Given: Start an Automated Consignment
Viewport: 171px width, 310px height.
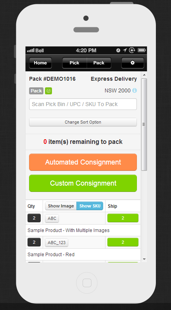Looking at the screenshot, I should (83, 162).
